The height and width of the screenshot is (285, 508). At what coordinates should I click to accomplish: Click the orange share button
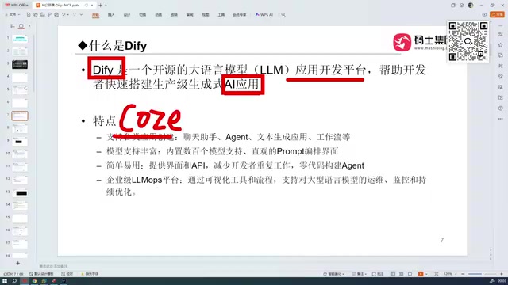[x=497, y=14]
